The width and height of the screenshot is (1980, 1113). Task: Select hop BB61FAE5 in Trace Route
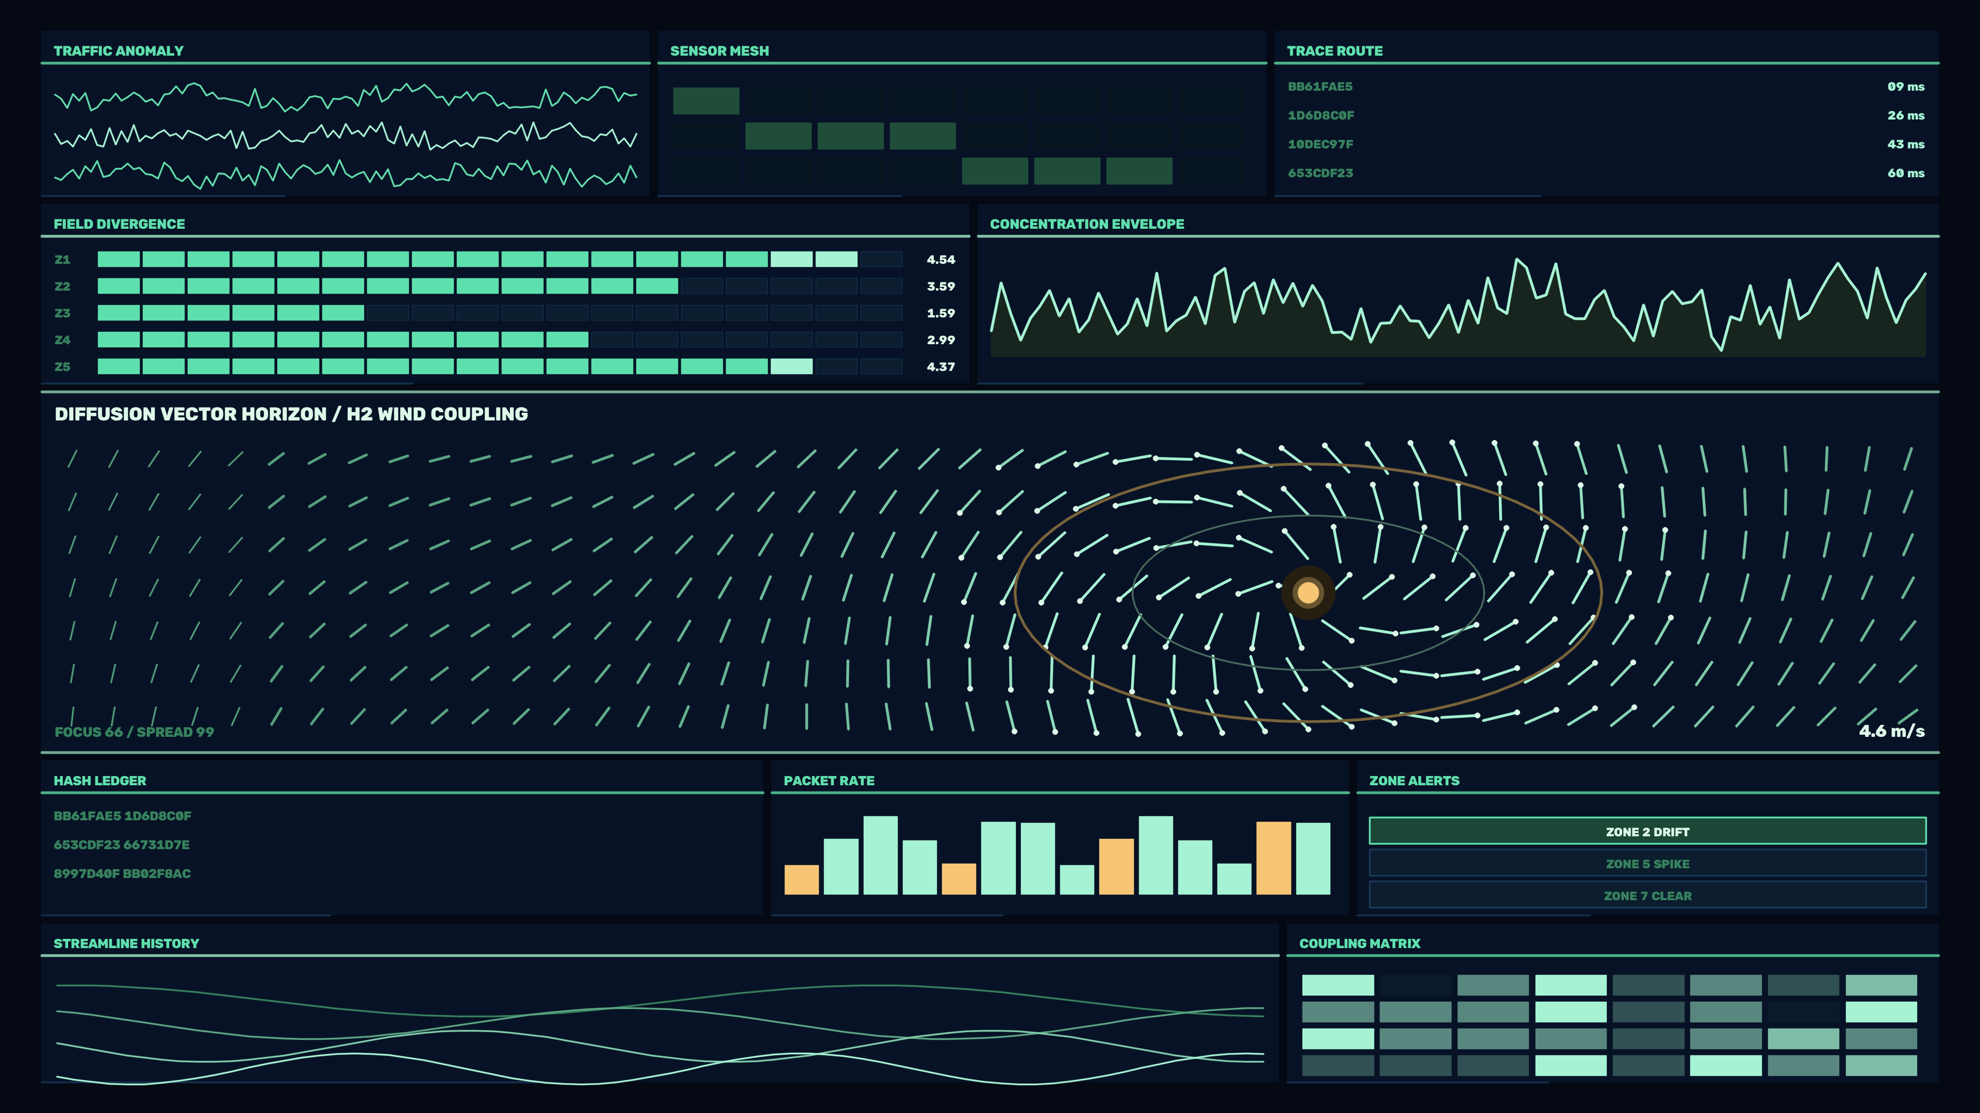1320,87
